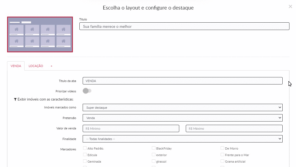
Task: Select the Frente para o Mar marker
Action: coord(222,155)
